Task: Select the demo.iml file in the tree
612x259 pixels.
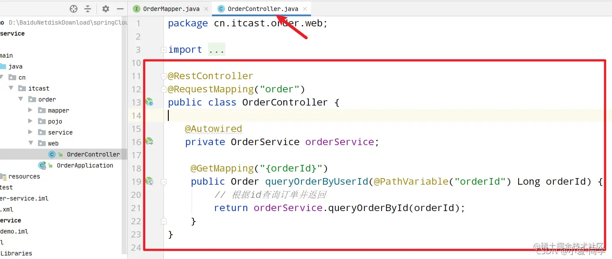Action: pyautogui.click(x=14, y=231)
